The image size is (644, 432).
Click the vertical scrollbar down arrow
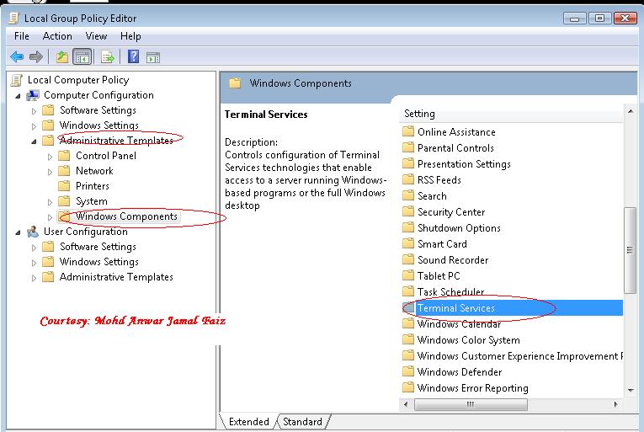(630, 390)
